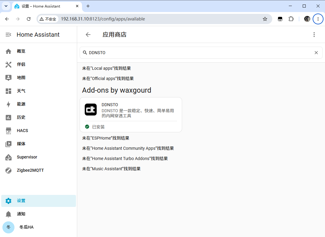This screenshot has height=237, width=325.
Task: Reload the browser page
Action: point(29,19)
